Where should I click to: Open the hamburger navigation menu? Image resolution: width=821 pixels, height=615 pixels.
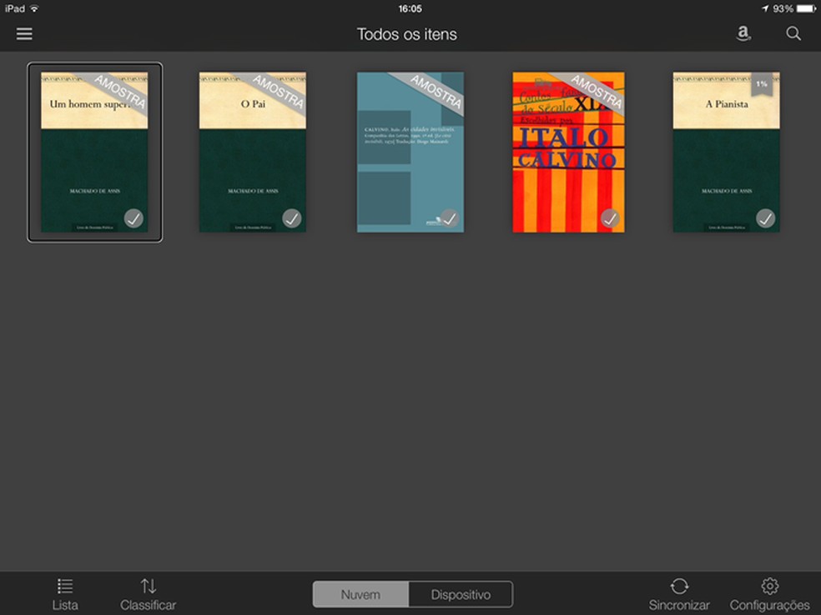tap(24, 34)
